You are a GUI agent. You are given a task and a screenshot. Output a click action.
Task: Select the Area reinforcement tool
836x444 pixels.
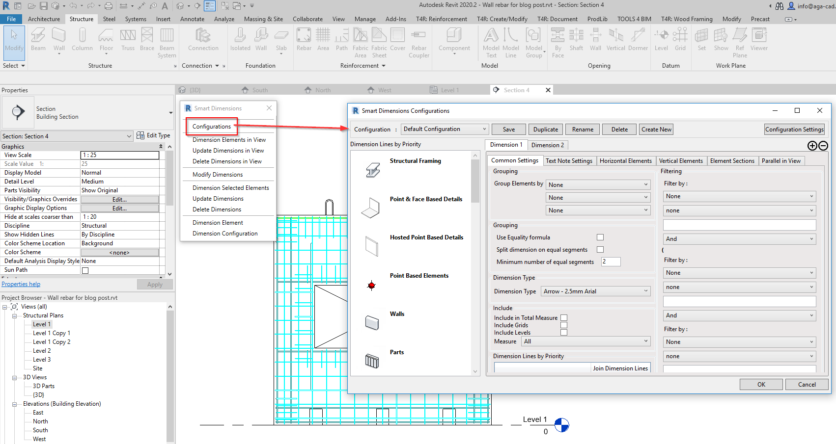coord(323,39)
